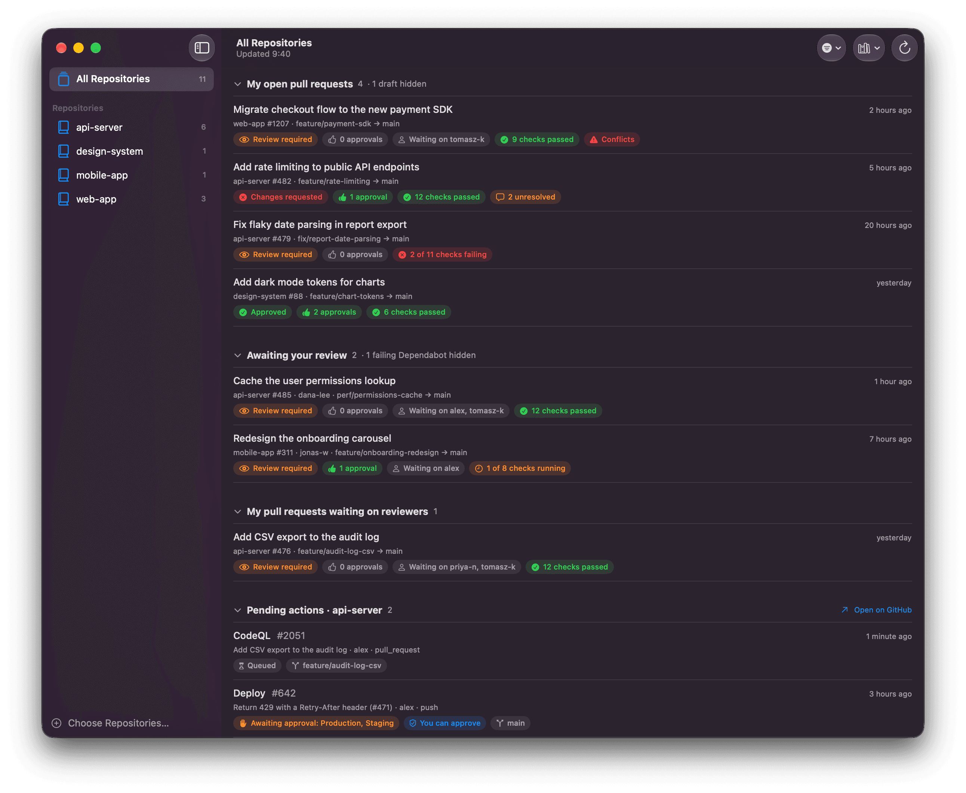Screen dimensions: 966x793
Task: Open the filter dropdown in toolbar
Action: point(831,48)
